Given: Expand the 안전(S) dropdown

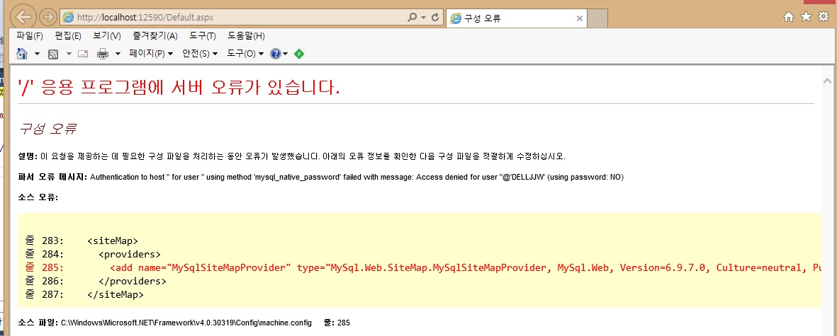Looking at the screenshot, I should pos(199,54).
